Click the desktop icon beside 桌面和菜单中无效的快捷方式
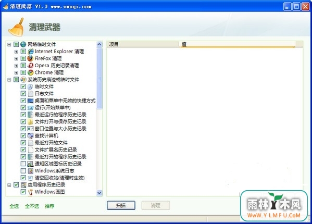 coord(30,101)
